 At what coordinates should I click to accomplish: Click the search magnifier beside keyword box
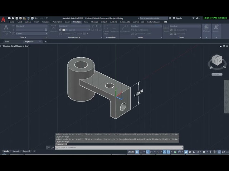click(170, 18)
